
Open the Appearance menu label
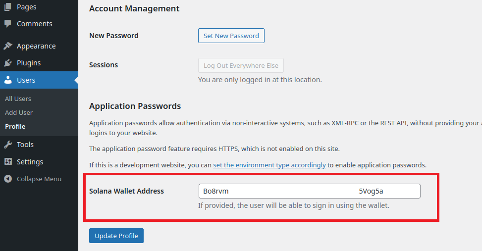36,46
